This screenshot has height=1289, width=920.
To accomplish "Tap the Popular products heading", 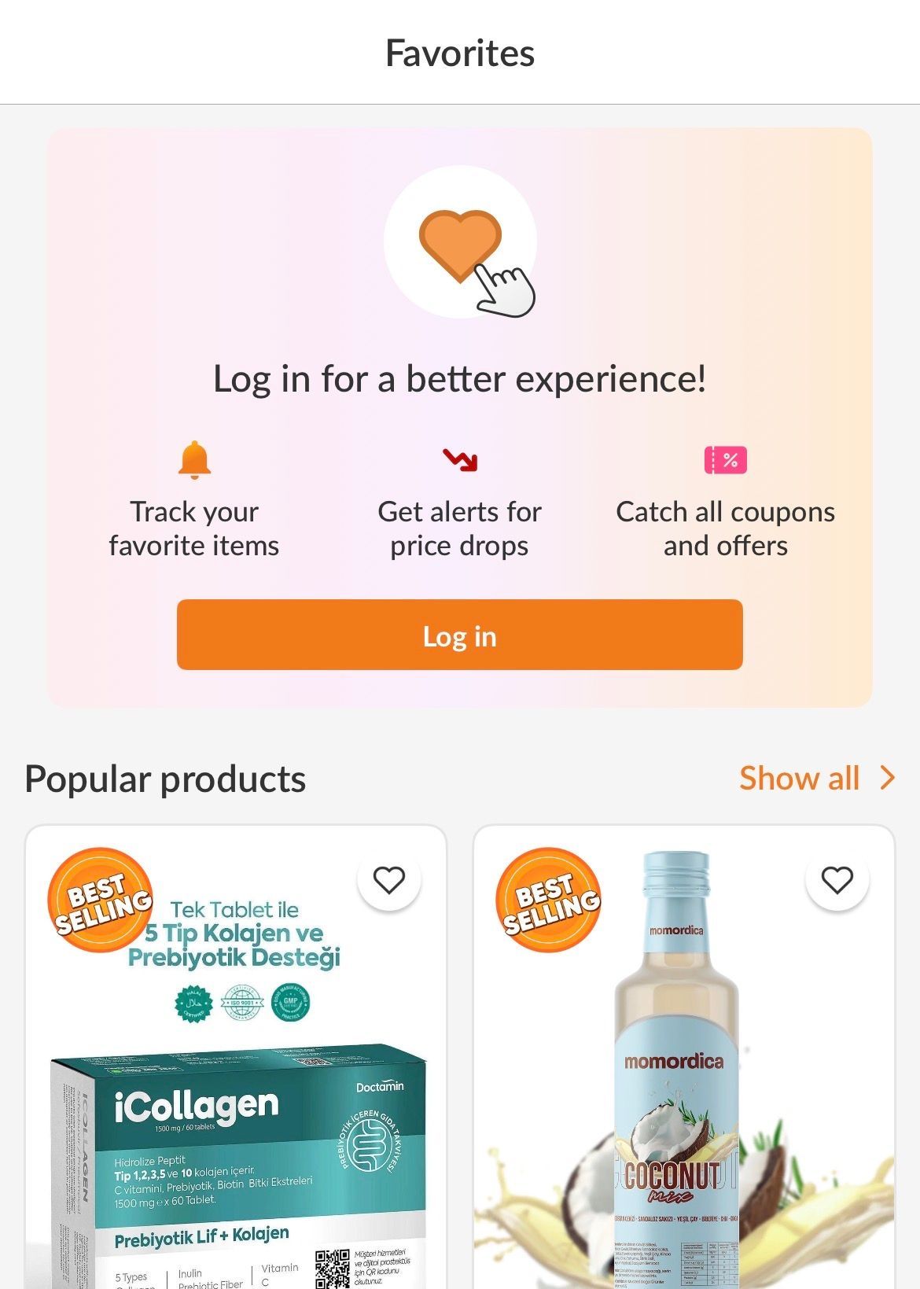I will point(165,779).
